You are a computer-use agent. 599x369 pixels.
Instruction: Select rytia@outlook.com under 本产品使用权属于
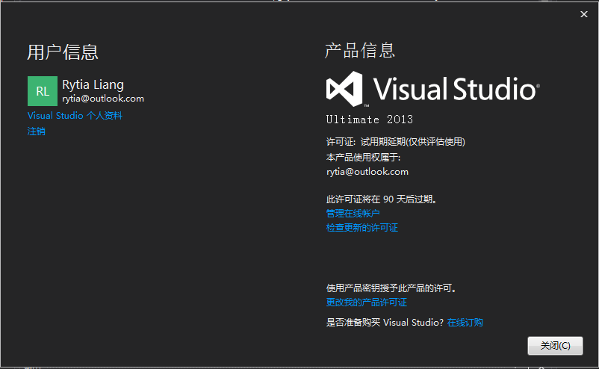pos(367,172)
